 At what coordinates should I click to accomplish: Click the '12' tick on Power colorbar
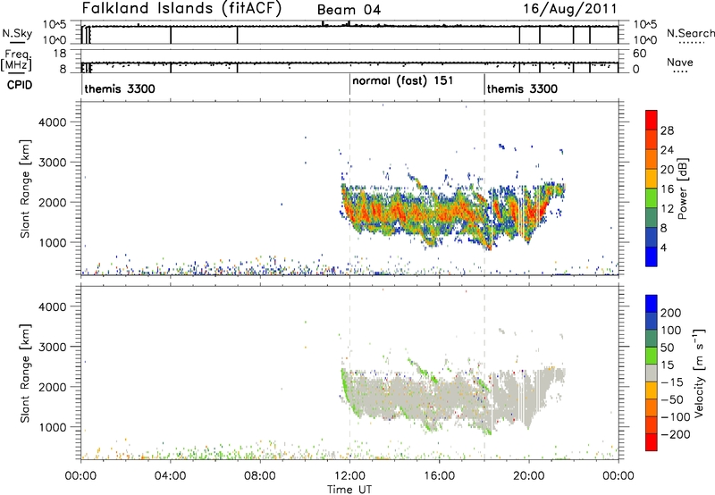(667, 209)
